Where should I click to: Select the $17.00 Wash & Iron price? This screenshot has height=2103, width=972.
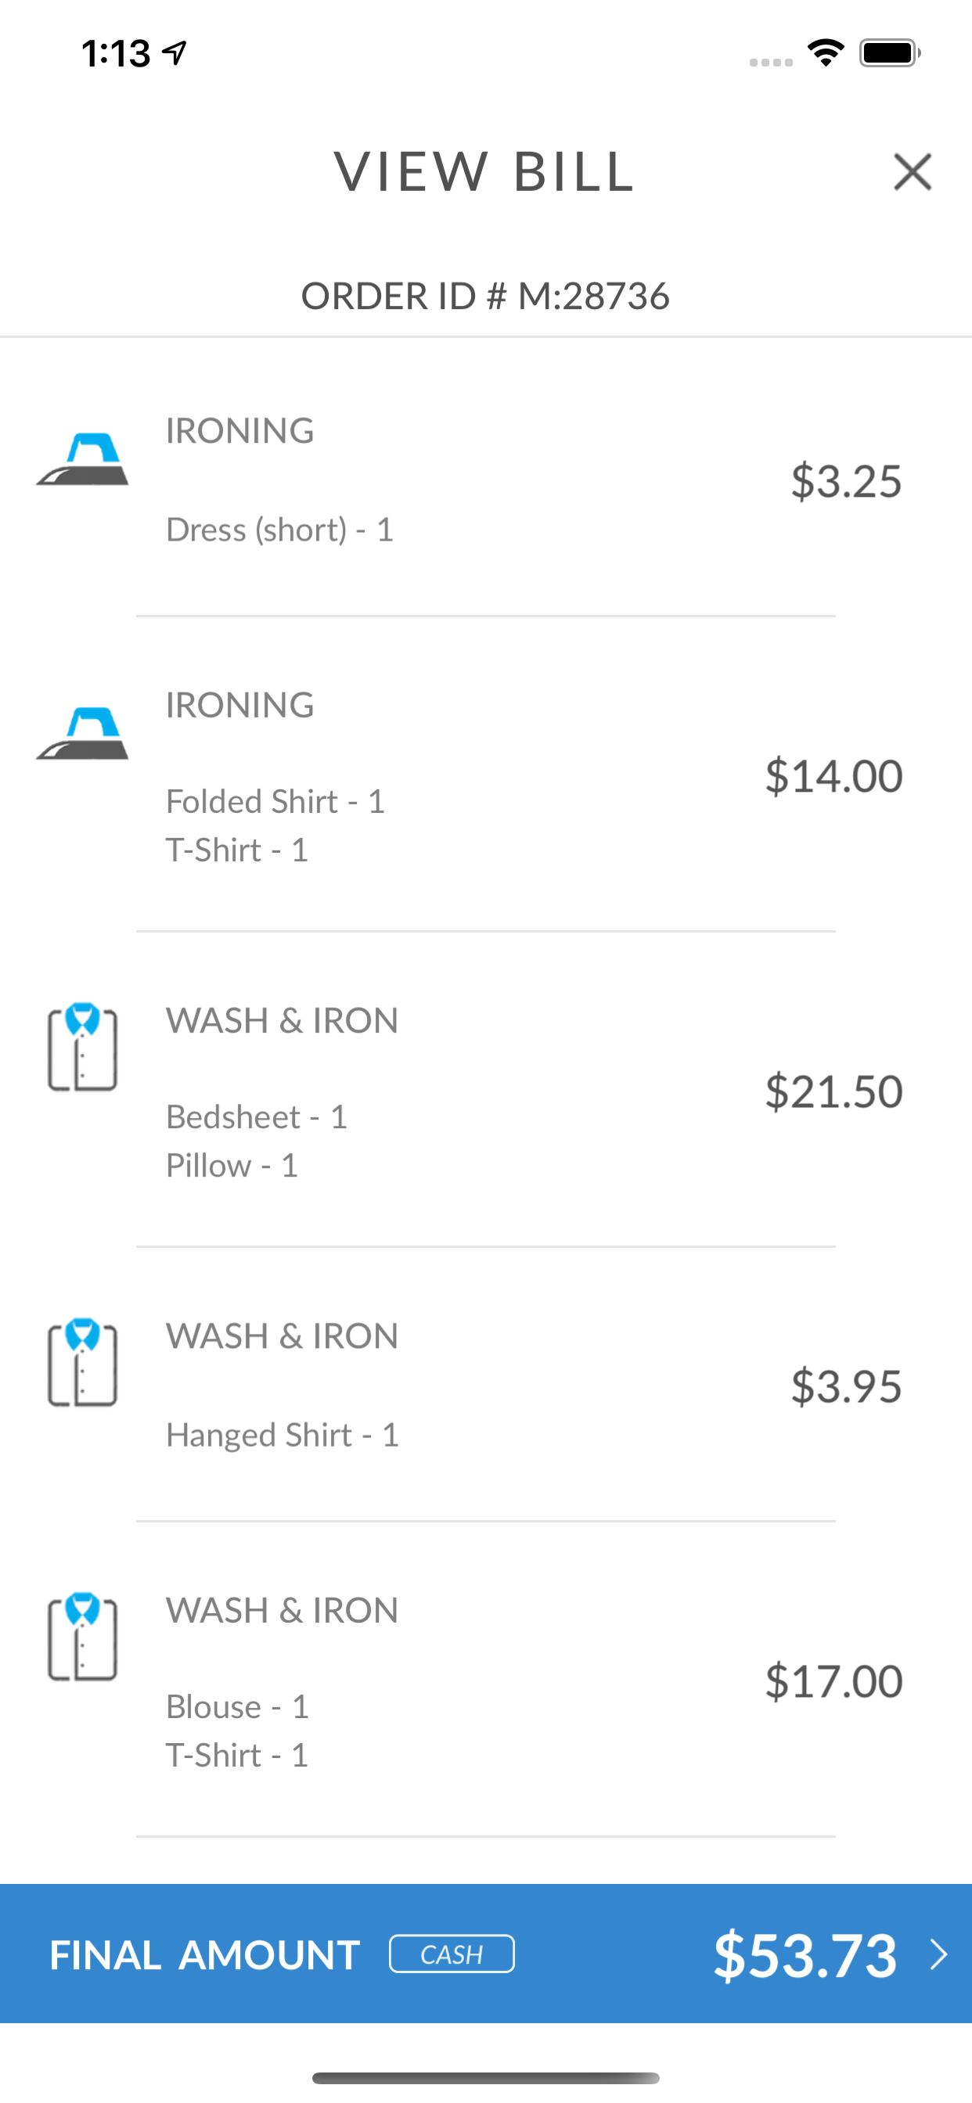tap(834, 1681)
